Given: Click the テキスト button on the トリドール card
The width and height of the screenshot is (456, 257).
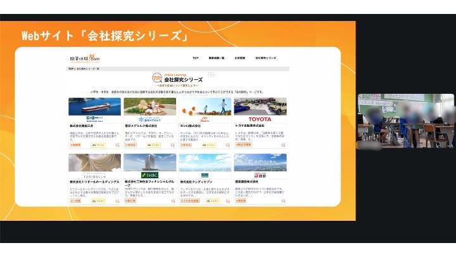Looking at the screenshot, I should coord(98,201).
